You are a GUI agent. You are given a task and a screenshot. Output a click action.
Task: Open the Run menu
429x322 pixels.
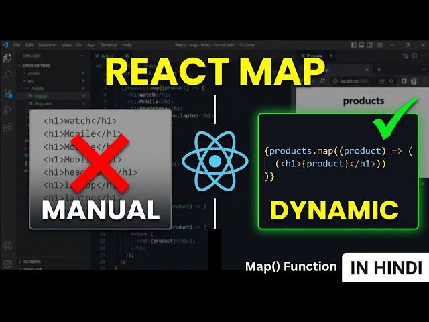click(91, 45)
